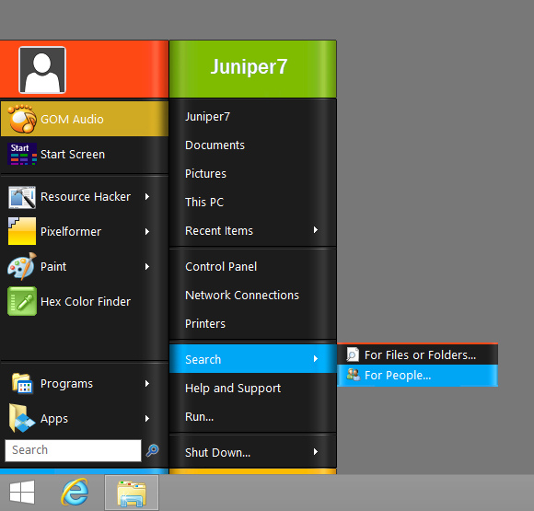Click the user account picture

[42, 70]
